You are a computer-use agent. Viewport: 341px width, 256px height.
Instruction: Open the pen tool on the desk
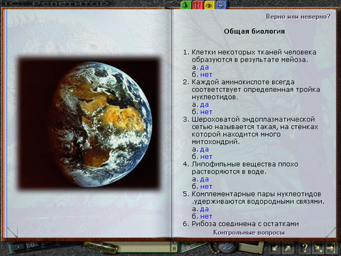click(x=101, y=248)
